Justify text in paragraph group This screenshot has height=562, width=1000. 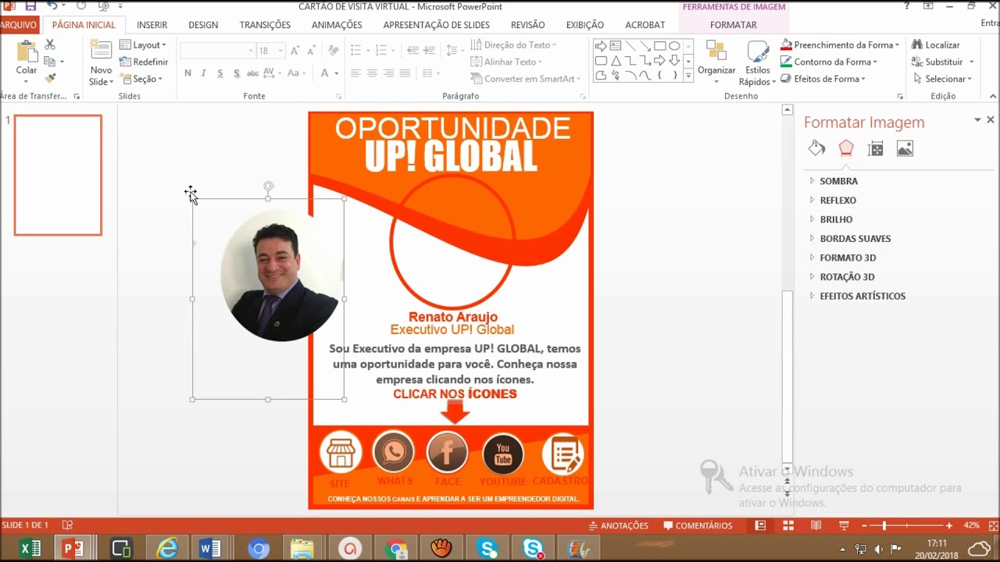[405, 73]
